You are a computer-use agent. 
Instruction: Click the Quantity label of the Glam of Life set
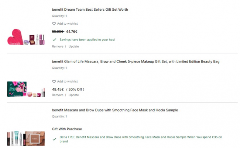click(x=59, y=68)
